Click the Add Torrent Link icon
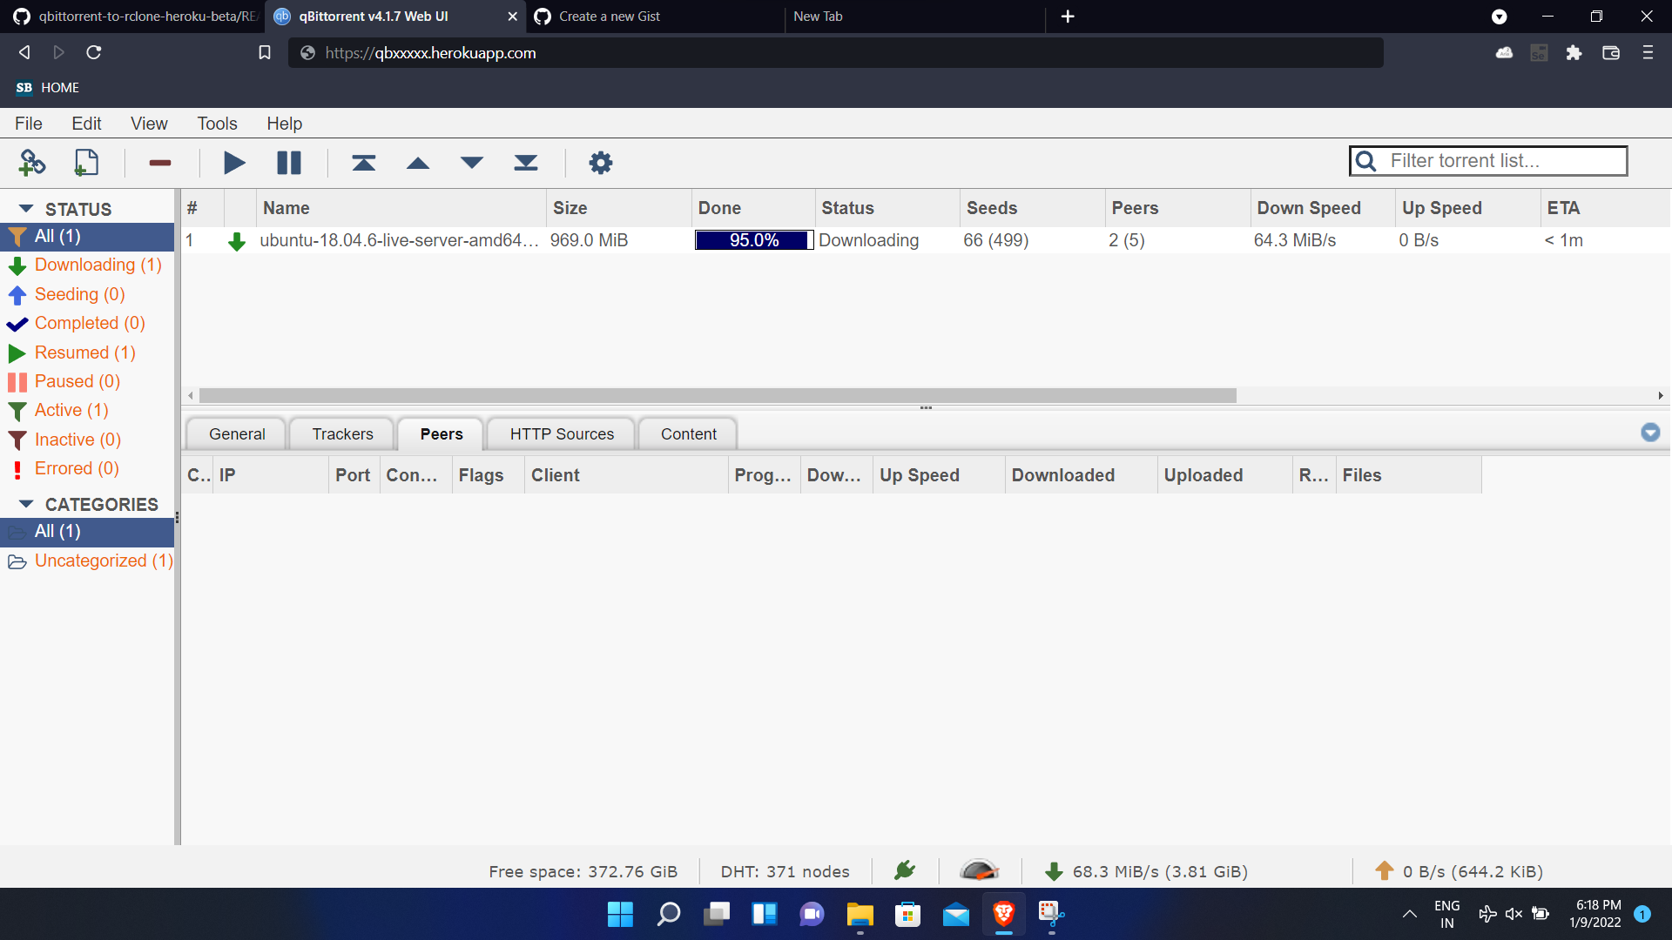The height and width of the screenshot is (940, 1672). [x=32, y=163]
